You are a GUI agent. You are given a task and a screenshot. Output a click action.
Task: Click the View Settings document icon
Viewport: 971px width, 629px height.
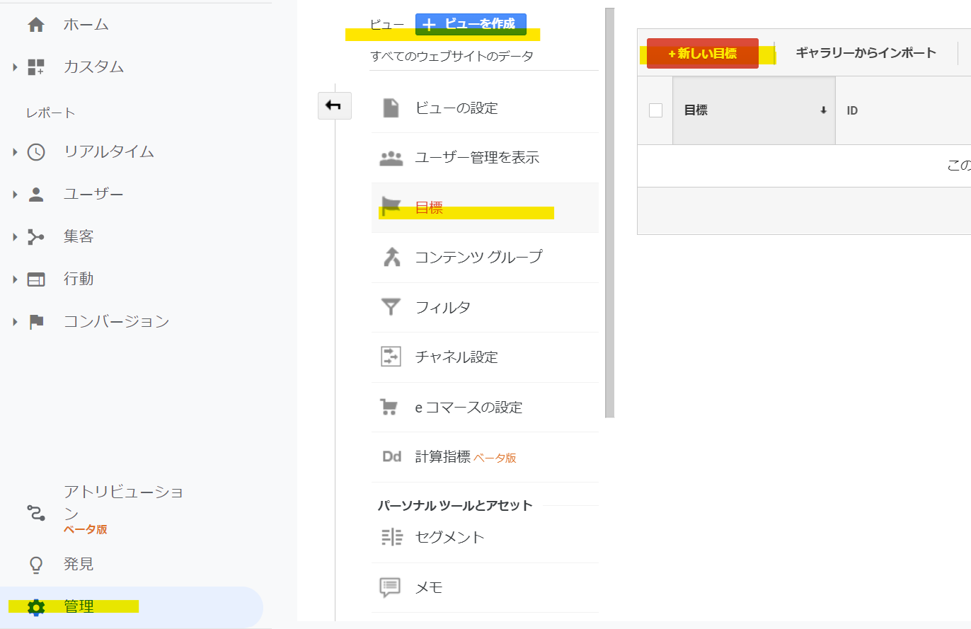391,108
